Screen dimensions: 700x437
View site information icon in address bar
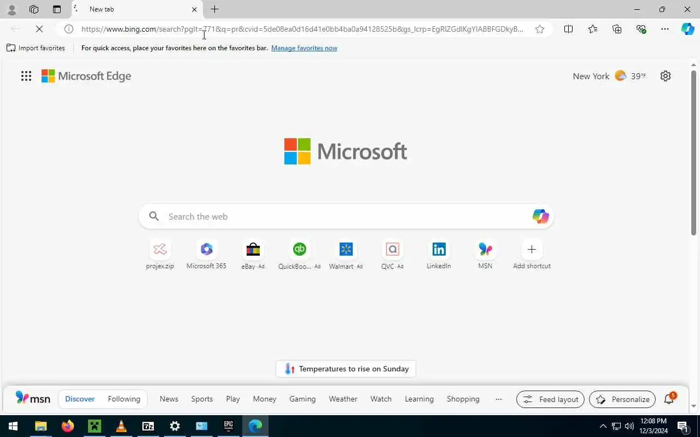pyautogui.click(x=69, y=29)
